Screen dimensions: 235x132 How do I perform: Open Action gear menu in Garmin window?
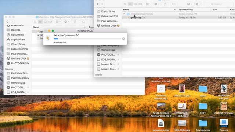tap(67, 22)
